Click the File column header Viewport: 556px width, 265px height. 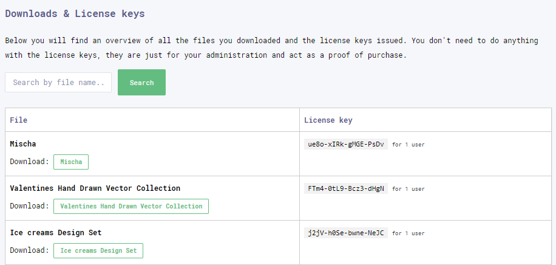[x=18, y=120]
